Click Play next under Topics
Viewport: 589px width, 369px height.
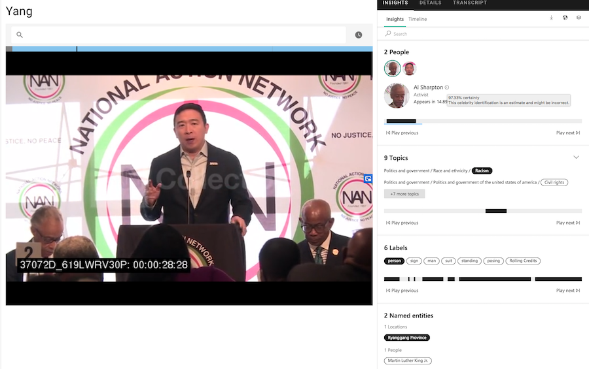(x=568, y=223)
